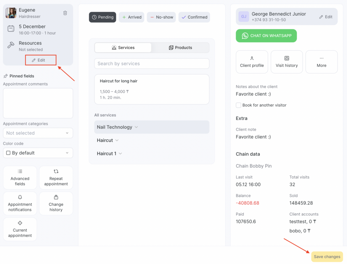Click Repeat appointment icon button

coord(56,178)
